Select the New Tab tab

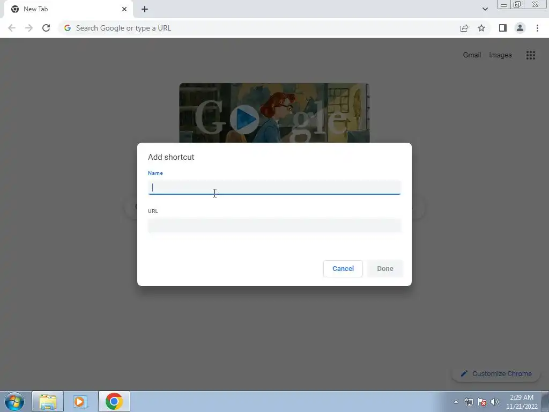click(x=68, y=9)
